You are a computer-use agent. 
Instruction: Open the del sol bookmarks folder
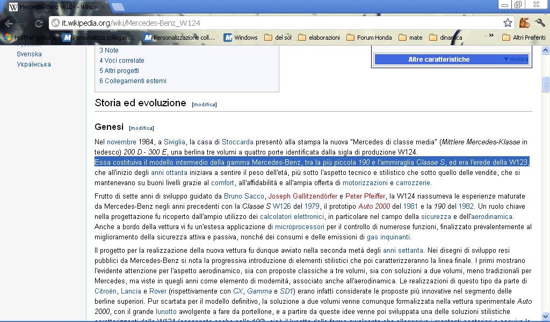(x=278, y=38)
